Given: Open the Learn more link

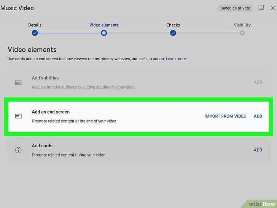Looking at the screenshot, I should coord(176,59).
